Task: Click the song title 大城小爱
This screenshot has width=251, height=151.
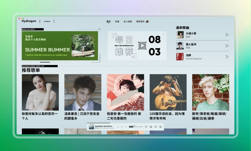Action: tap(191, 33)
